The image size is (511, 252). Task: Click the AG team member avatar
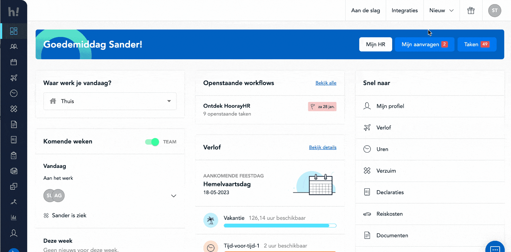coord(58,196)
